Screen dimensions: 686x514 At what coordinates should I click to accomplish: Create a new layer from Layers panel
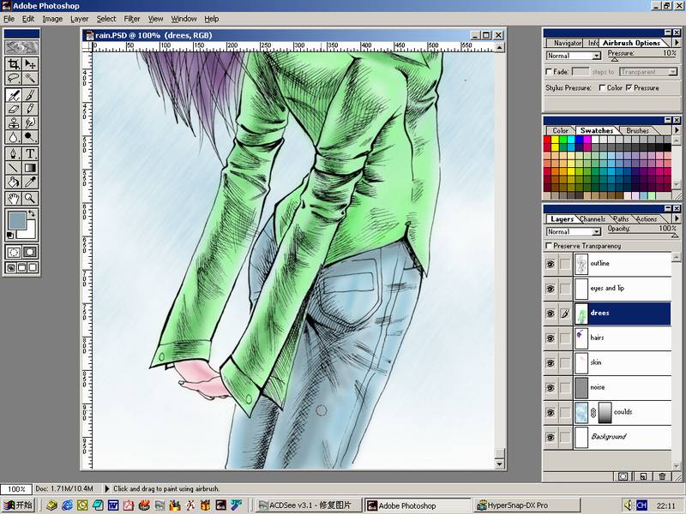click(x=642, y=476)
